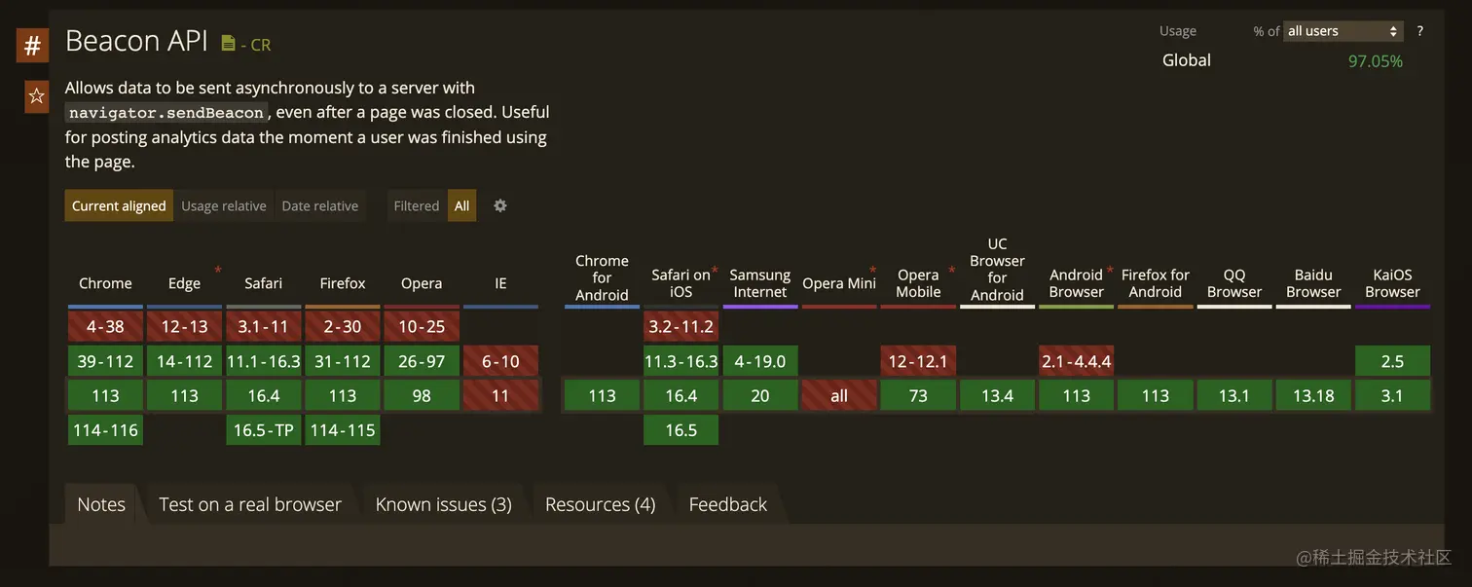Select Chrome 39-112 cell
The height and width of the screenshot is (587, 1472).
coord(105,361)
